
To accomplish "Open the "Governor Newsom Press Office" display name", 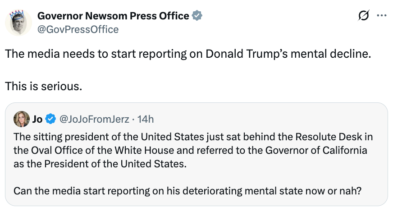I will point(113,16).
